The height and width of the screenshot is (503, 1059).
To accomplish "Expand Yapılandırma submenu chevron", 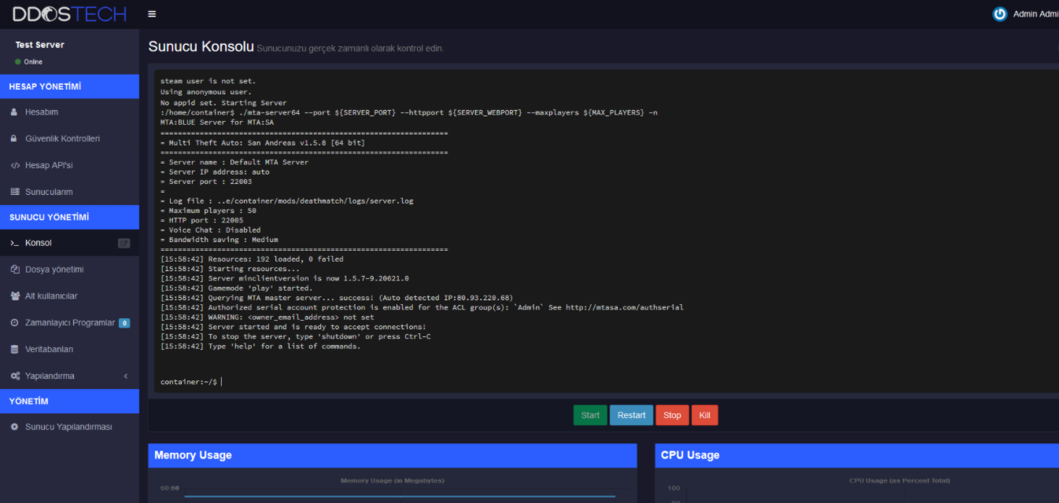I will [x=126, y=376].
